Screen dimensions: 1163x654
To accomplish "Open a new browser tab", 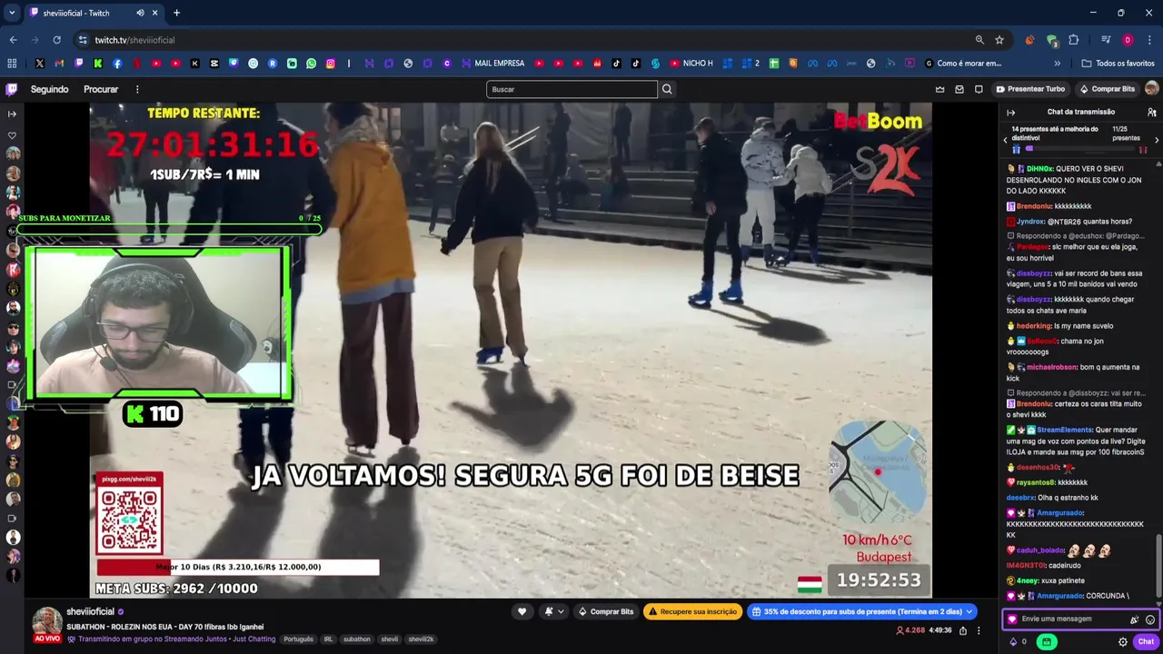I will [x=176, y=13].
